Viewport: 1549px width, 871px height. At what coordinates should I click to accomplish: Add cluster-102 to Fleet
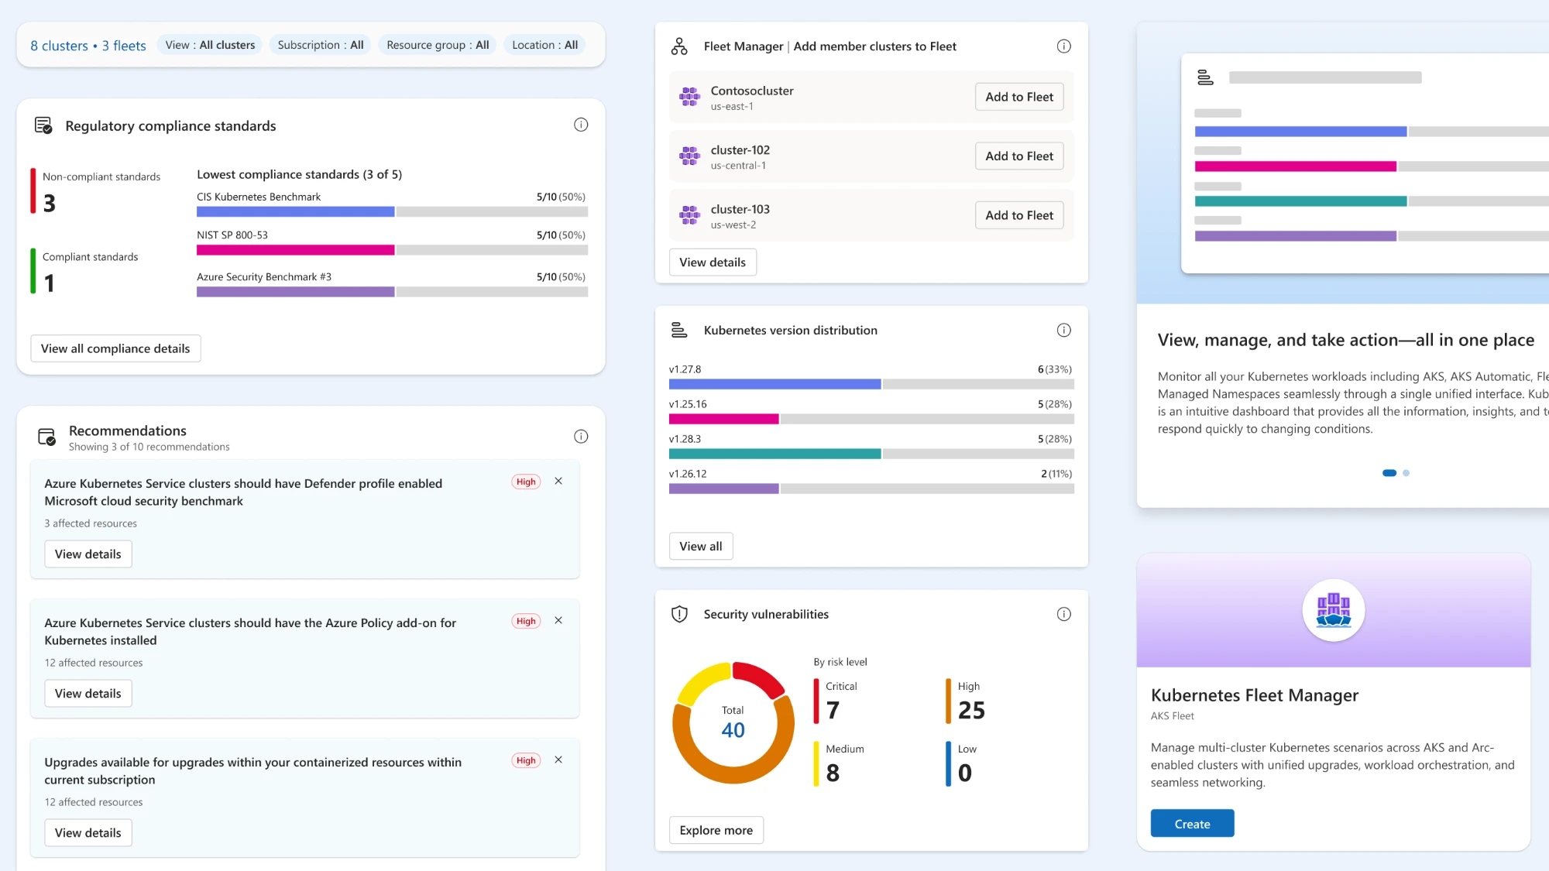point(1019,156)
